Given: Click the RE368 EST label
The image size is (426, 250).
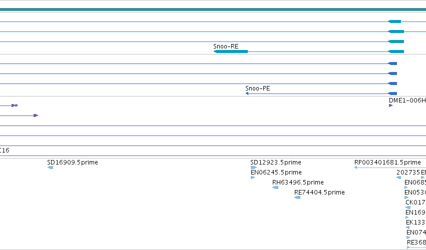Looking at the screenshot, I should tap(416, 242).
